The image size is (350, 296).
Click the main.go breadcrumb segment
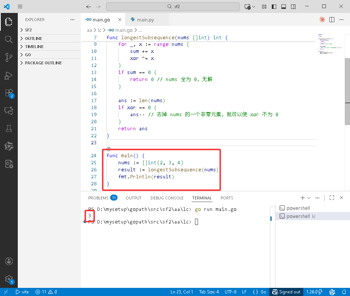pos(120,30)
